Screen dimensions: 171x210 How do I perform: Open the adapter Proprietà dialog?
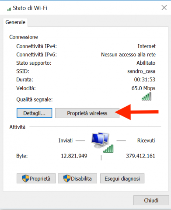36,178
